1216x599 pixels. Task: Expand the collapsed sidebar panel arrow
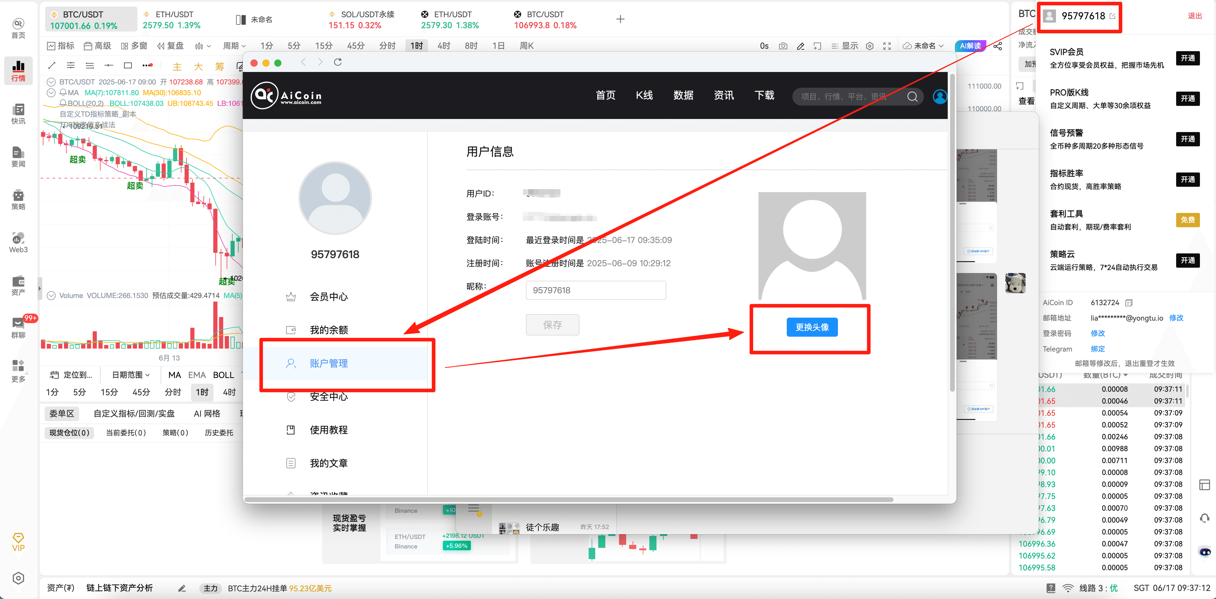point(40,288)
